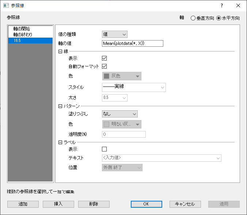Click the キャンセル button
Viewport: 247px width, 215px height.
(x=185, y=204)
